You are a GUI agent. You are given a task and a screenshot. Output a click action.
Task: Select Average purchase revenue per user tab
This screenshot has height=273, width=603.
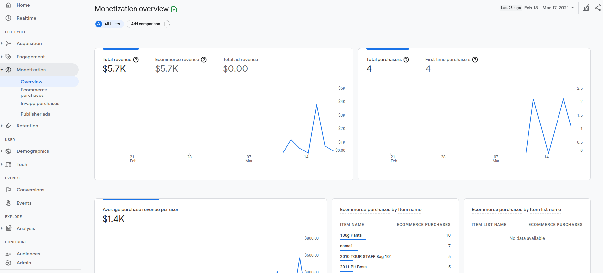[x=140, y=215]
